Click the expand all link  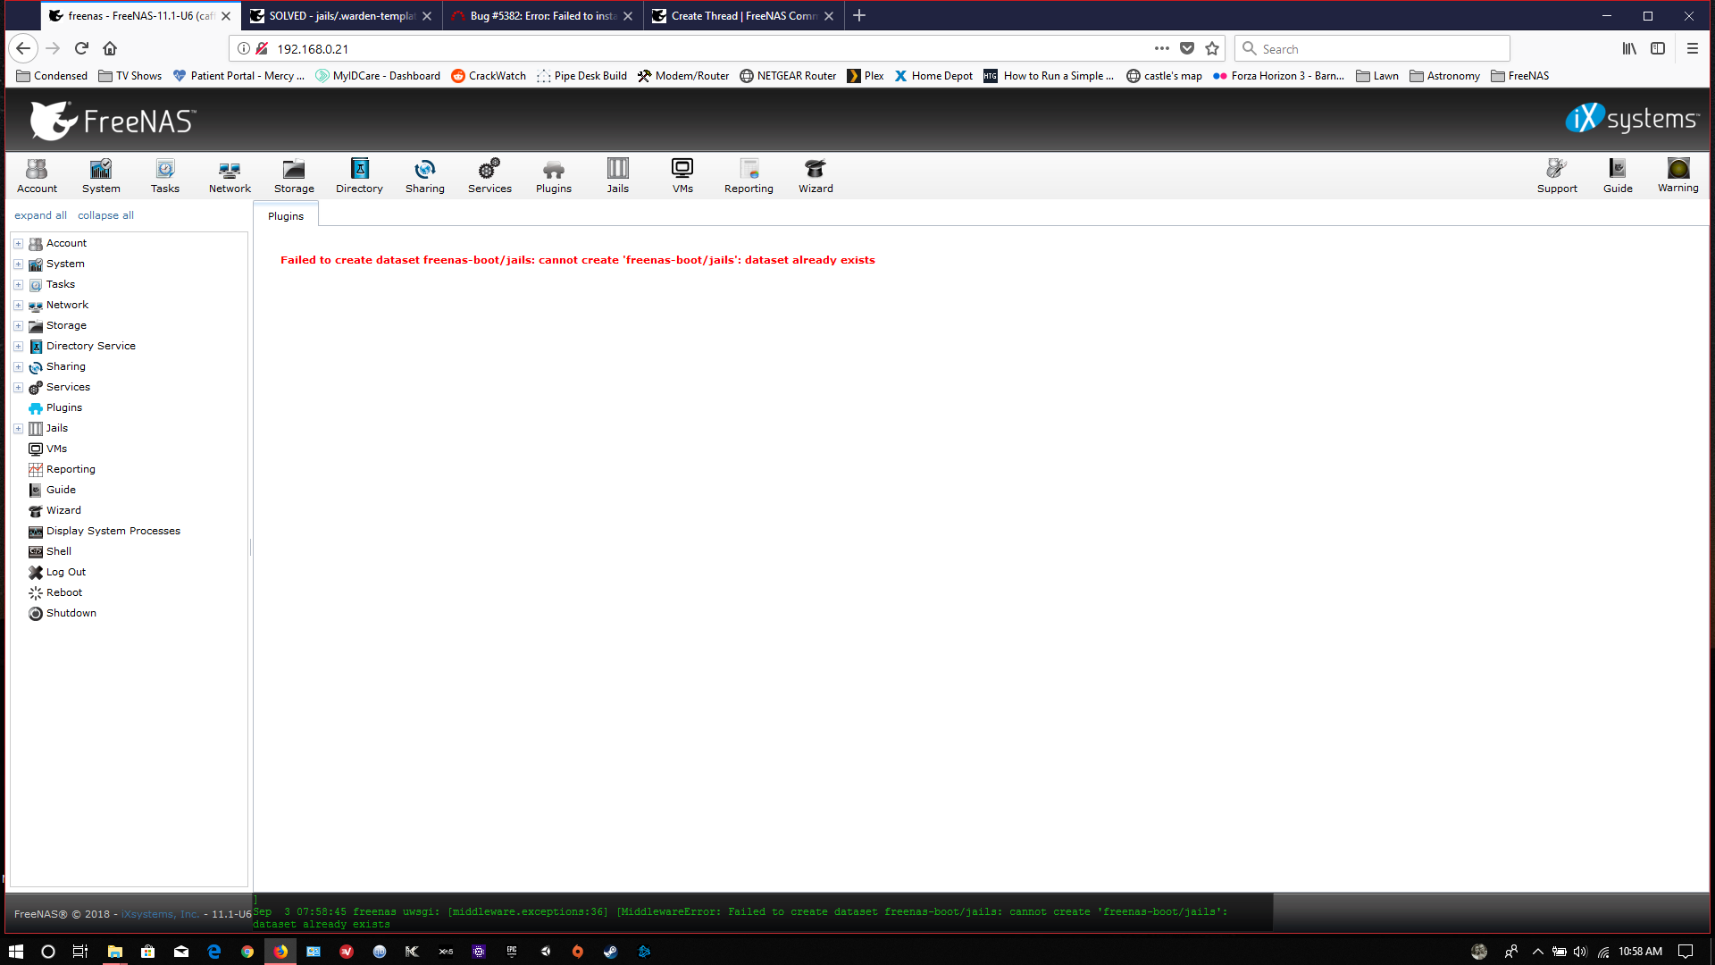click(40, 215)
